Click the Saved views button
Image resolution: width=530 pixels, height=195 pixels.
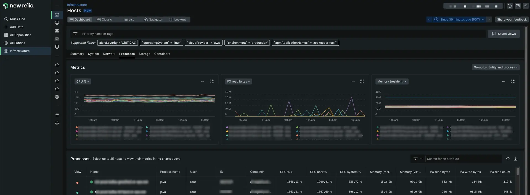(x=504, y=34)
